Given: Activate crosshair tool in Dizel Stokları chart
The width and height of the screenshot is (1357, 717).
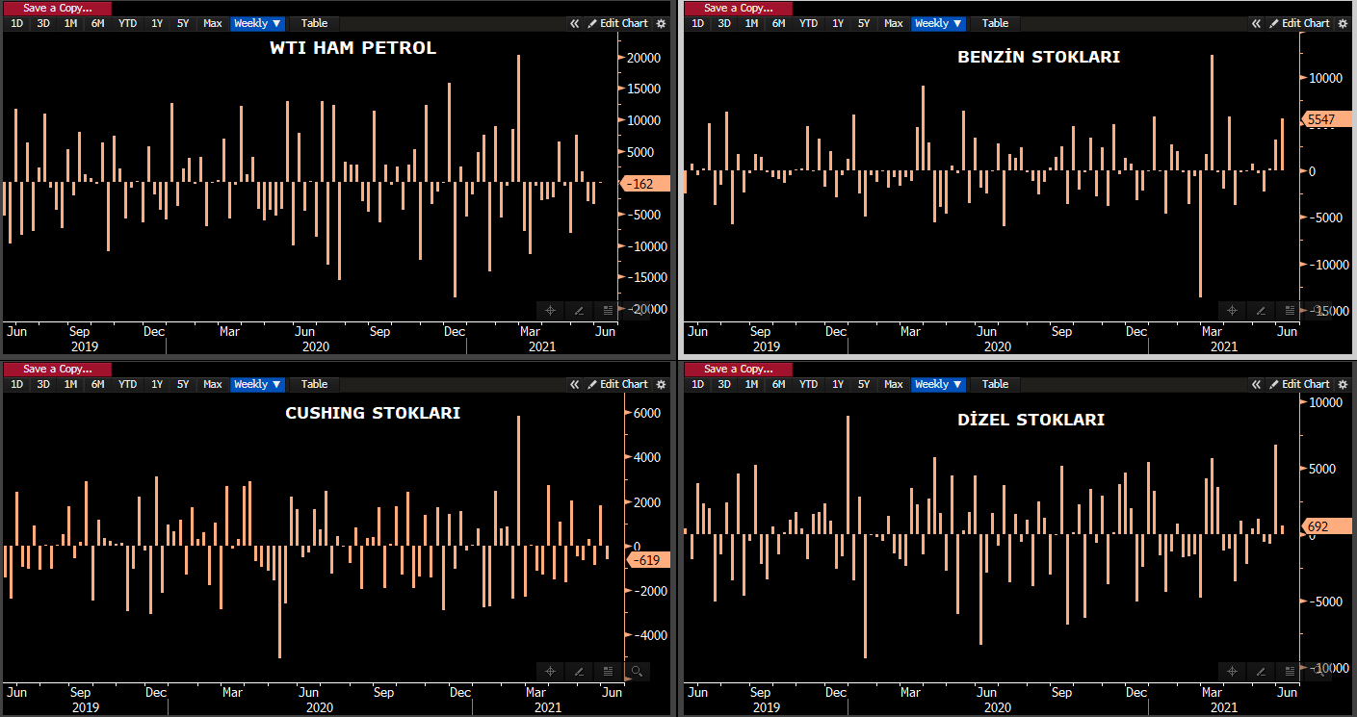Looking at the screenshot, I should (x=1232, y=671).
